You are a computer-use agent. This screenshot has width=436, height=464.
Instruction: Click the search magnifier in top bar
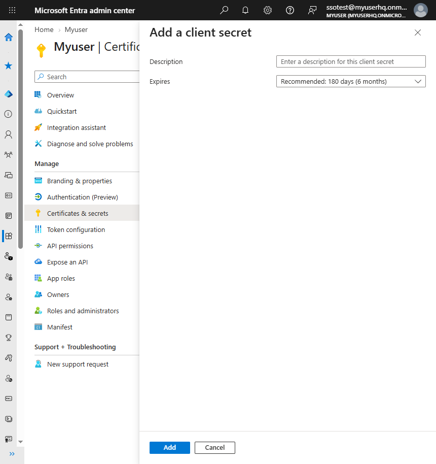click(x=224, y=10)
